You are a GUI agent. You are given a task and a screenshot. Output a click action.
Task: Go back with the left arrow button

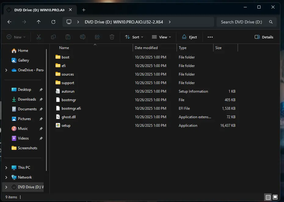[9, 22]
